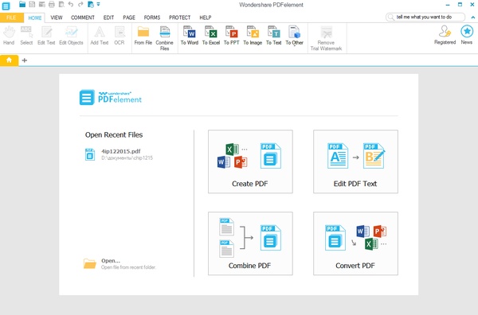Collapse the ribbon with the chevron
This screenshot has width=478, height=315.
tap(472, 17)
